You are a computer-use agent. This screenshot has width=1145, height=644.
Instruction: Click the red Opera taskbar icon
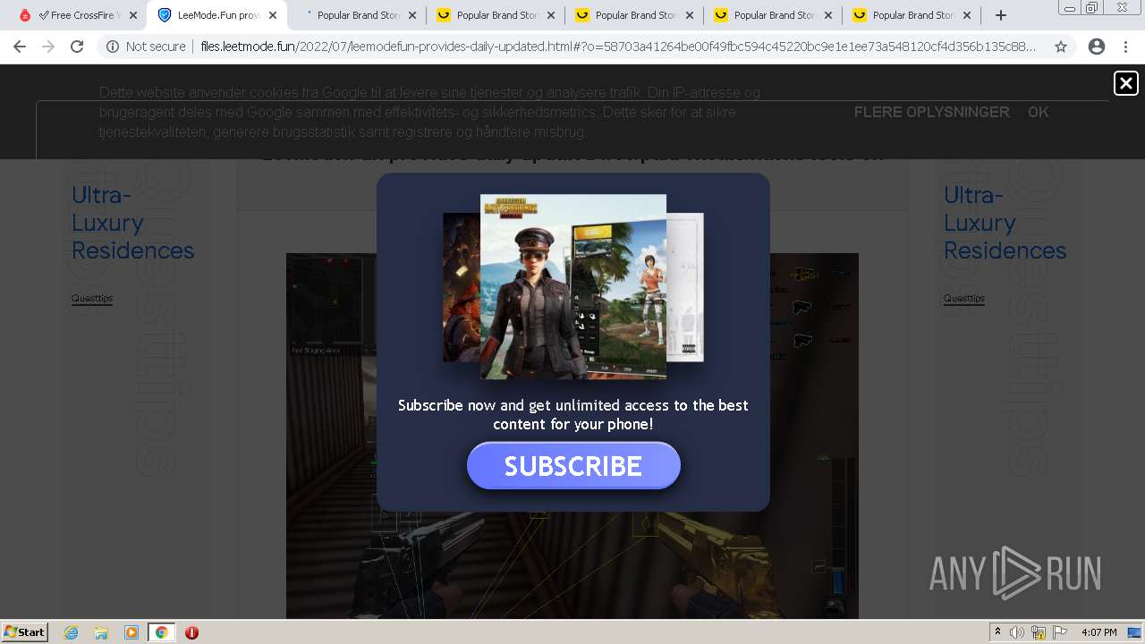coord(191,632)
